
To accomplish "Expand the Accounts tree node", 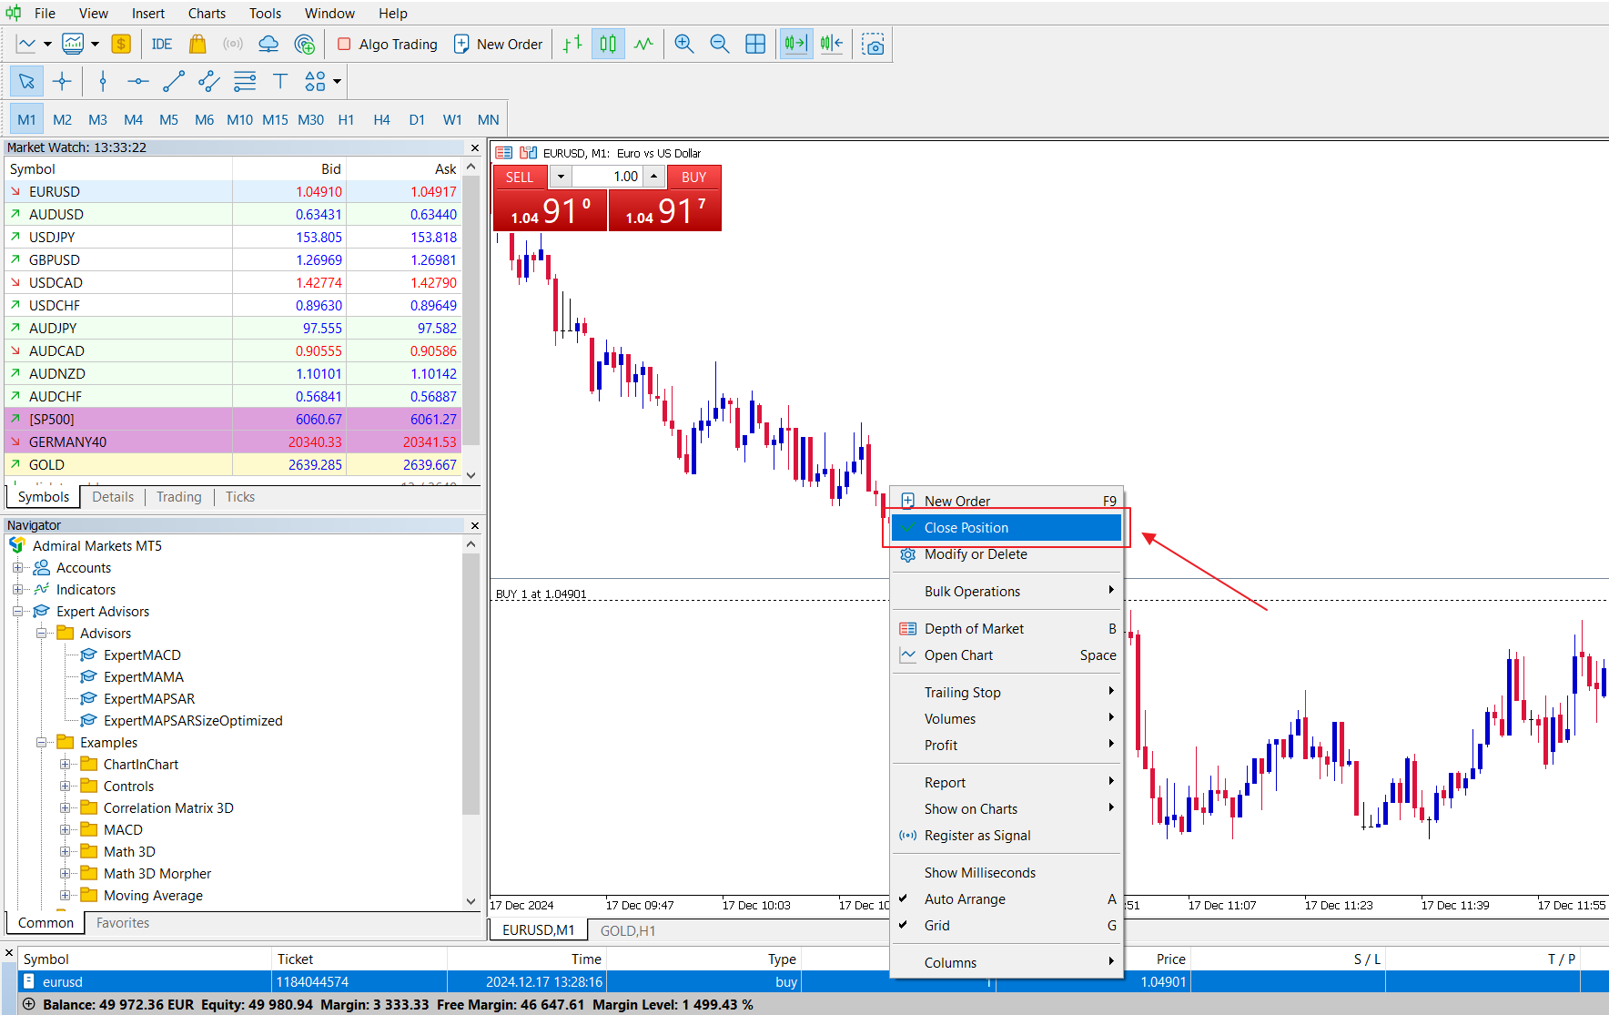I will [17, 567].
